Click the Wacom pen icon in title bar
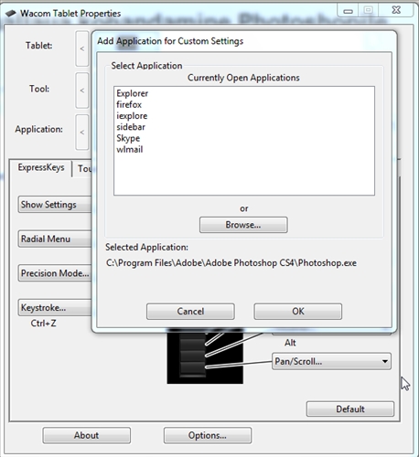The width and height of the screenshot is (419, 457). coord(11,13)
